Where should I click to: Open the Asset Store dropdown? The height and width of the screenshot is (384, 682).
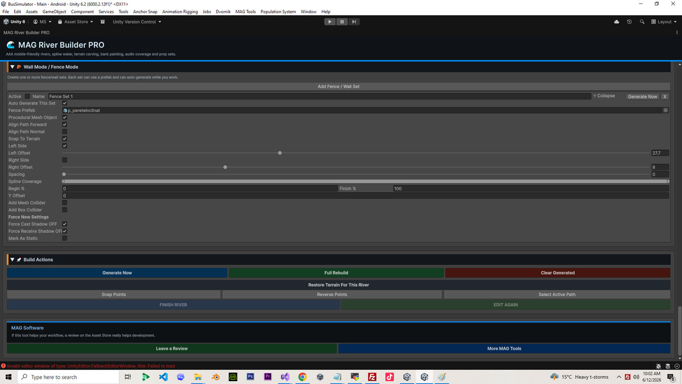[x=76, y=22]
